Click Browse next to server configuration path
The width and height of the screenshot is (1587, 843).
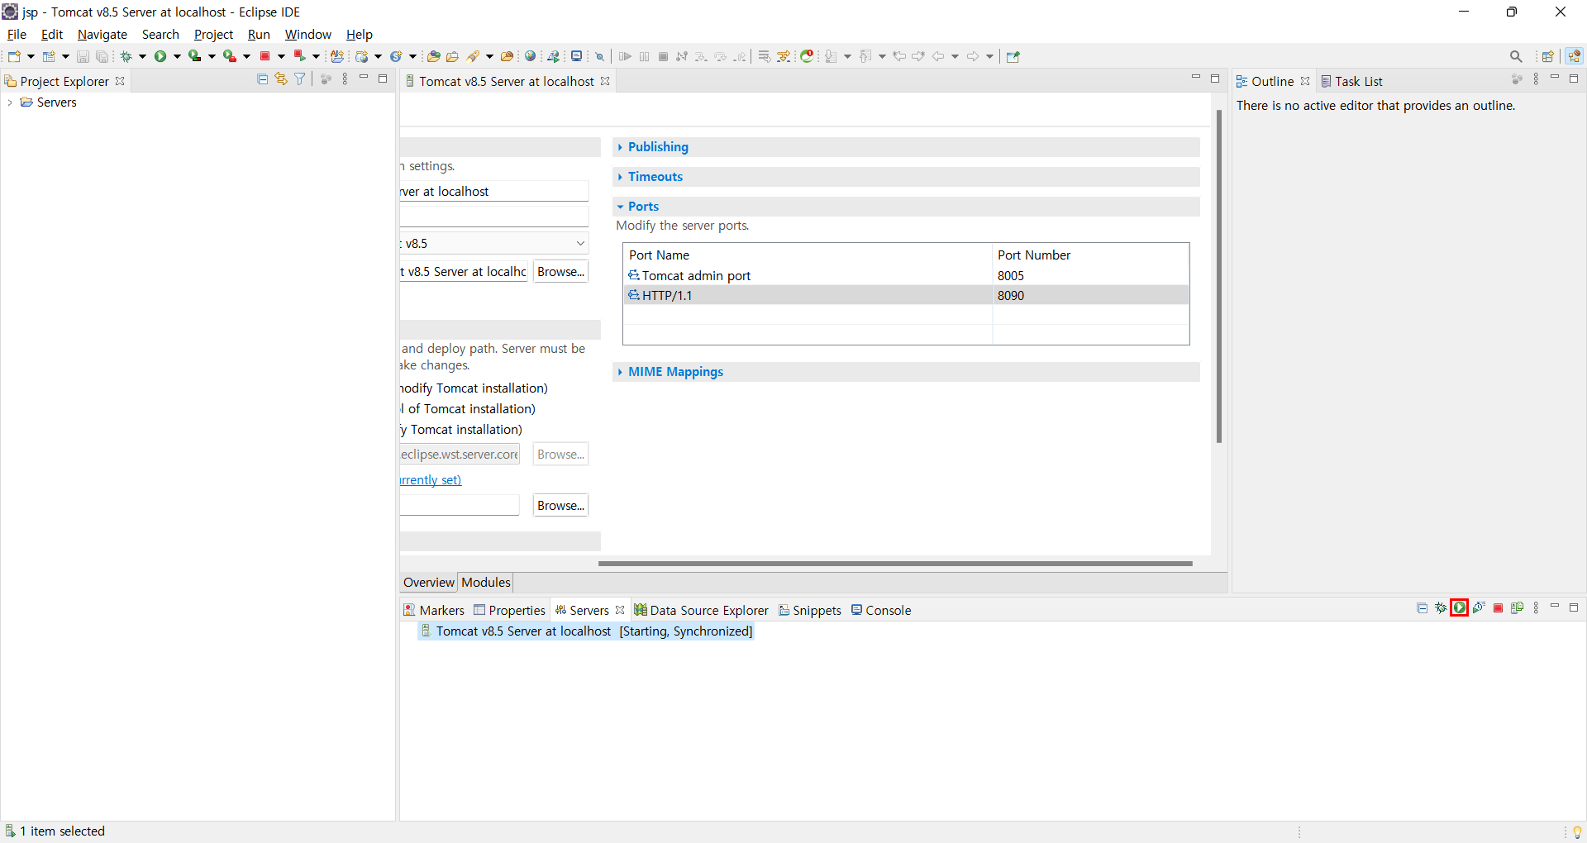(560, 271)
